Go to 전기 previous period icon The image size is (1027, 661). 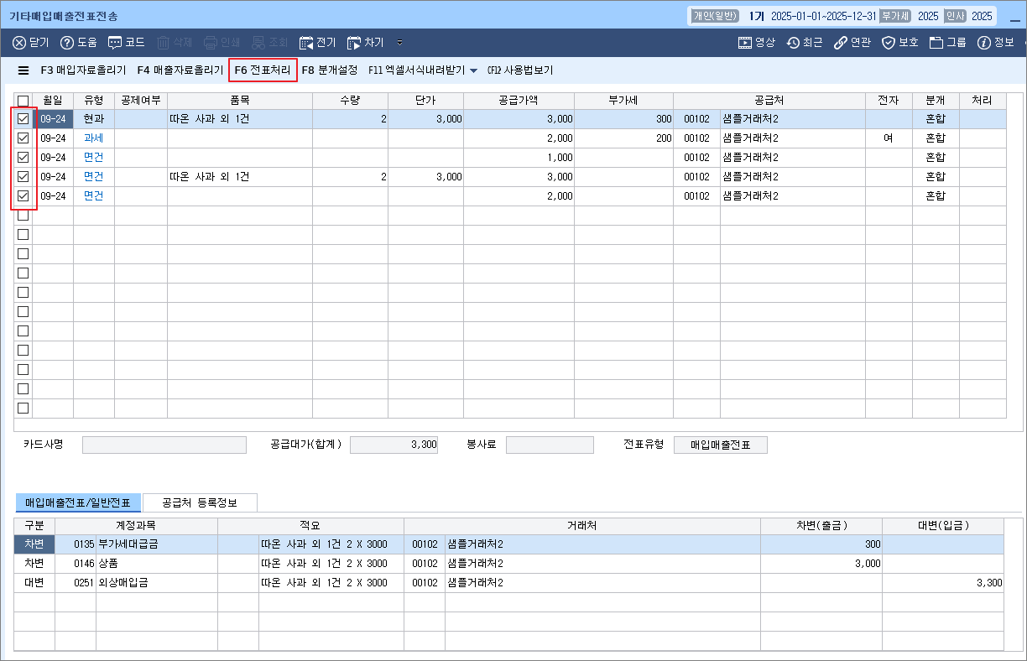tap(306, 42)
